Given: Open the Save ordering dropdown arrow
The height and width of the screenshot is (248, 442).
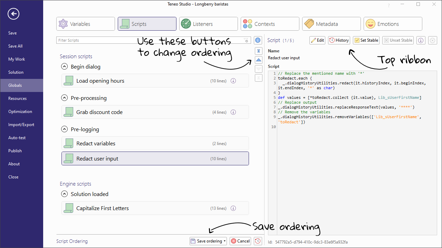Looking at the screenshot, I should [224, 241].
